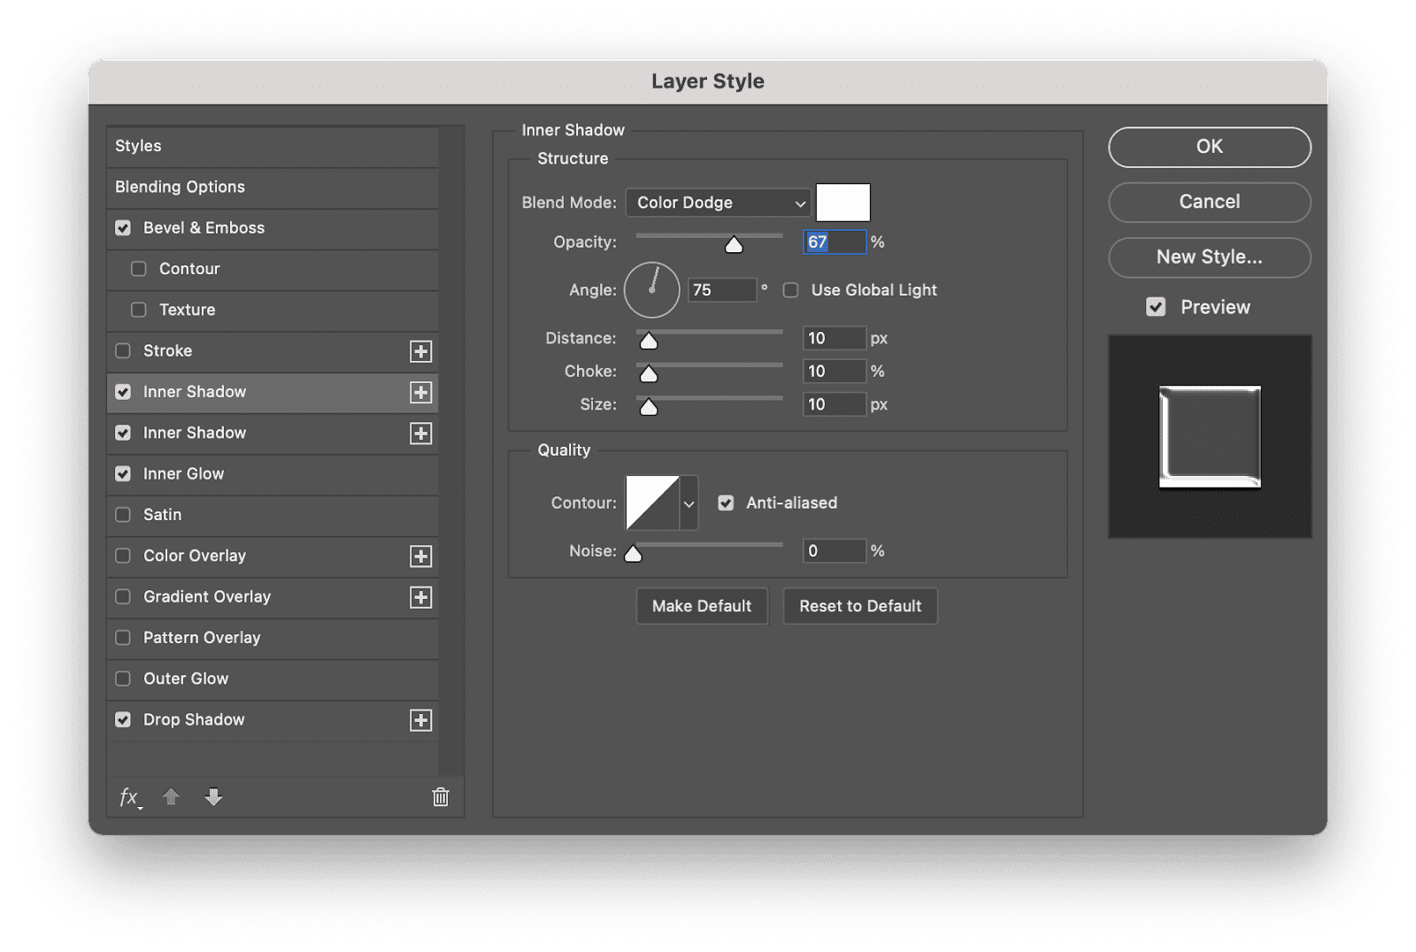The width and height of the screenshot is (1416, 952).
Task: Set angle using the angle dial
Action: pos(652,290)
